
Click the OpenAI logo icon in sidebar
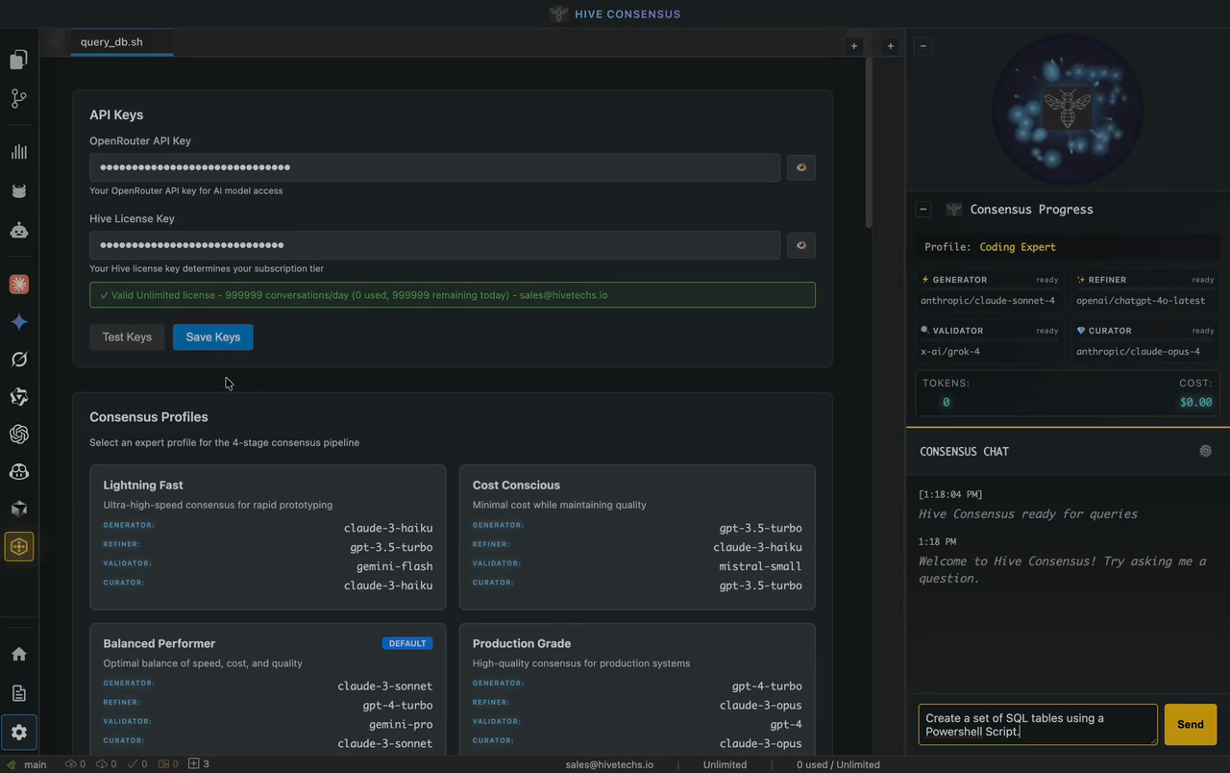(18, 435)
